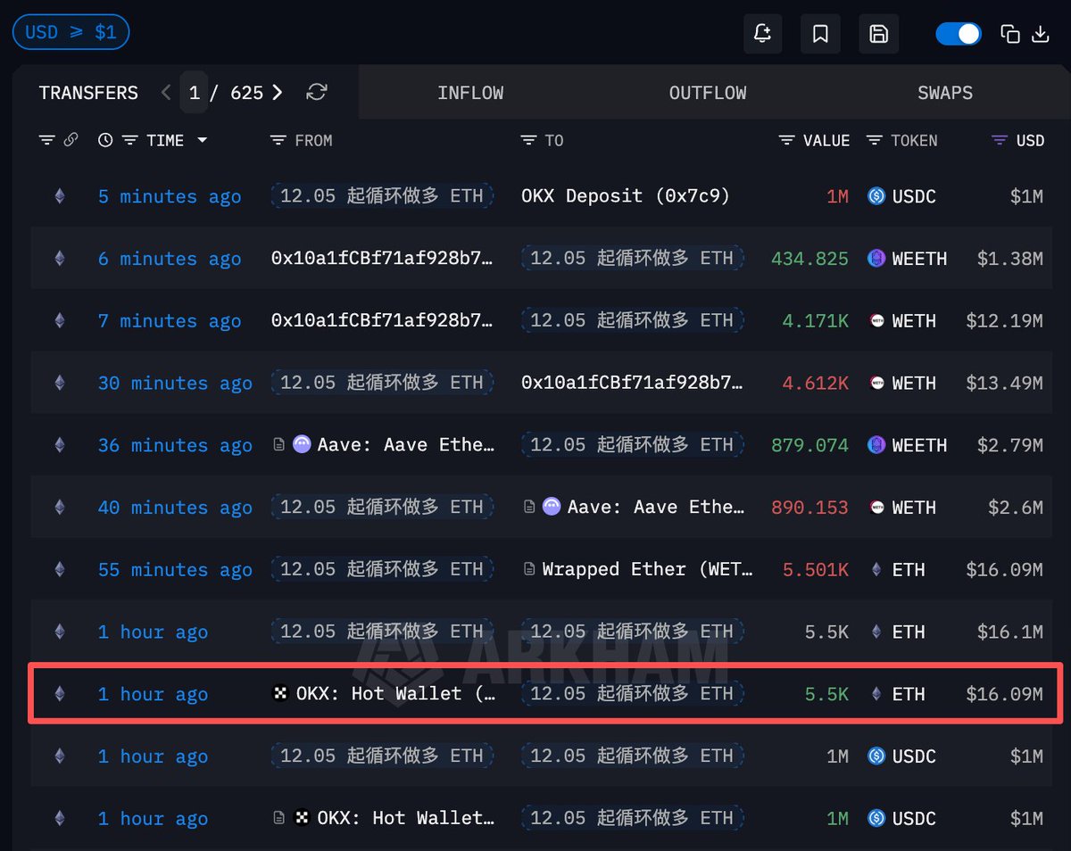Click the chain link icon in header
1071x851 pixels.
point(71,140)
